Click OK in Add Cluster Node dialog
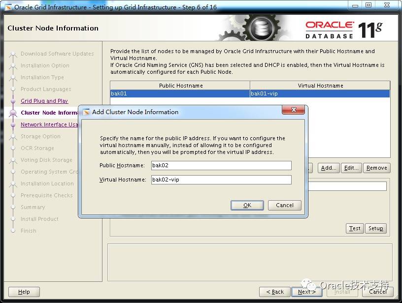The image size is (402, 303). tap(247, 205)
